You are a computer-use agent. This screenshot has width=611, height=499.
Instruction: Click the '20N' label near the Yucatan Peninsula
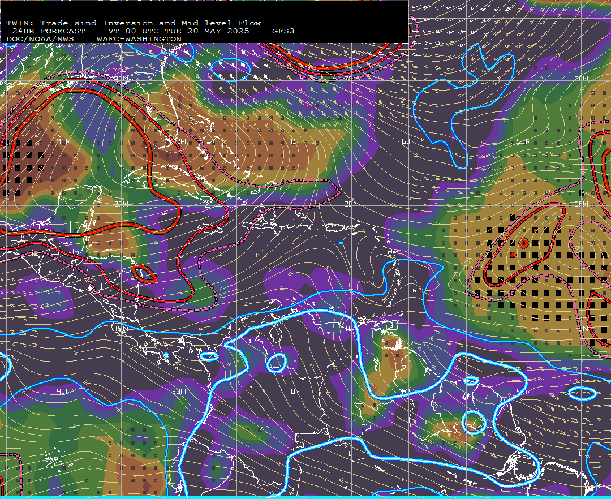[121, 204]
